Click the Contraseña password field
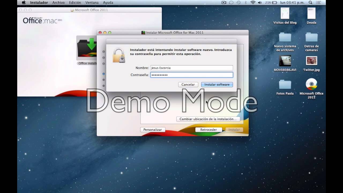 pos(192,75)
